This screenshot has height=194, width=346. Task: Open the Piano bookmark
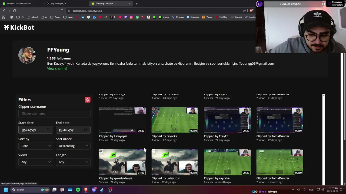point(207,17)
